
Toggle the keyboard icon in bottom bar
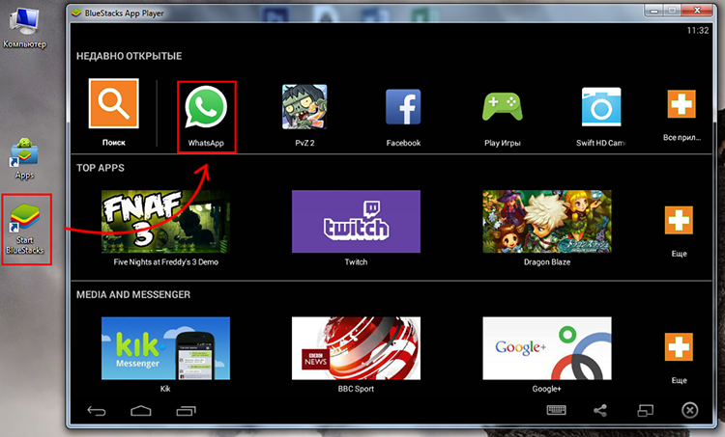click(x=556, y=410)
